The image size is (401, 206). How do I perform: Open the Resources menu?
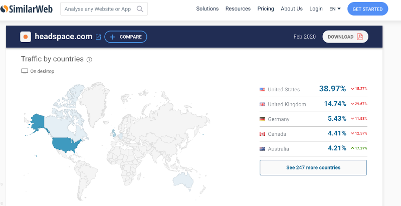(x=238, y=9)
